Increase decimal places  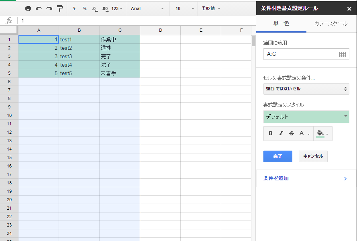click(x=105, y=9)
